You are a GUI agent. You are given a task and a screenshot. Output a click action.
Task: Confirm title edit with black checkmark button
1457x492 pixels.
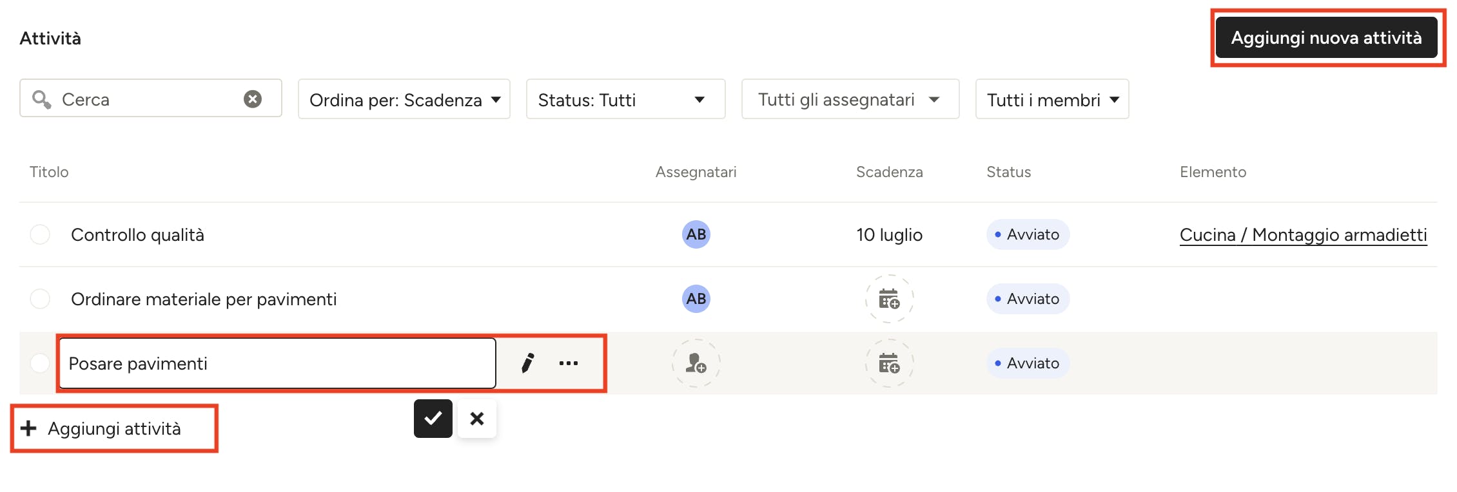(433, 419)
